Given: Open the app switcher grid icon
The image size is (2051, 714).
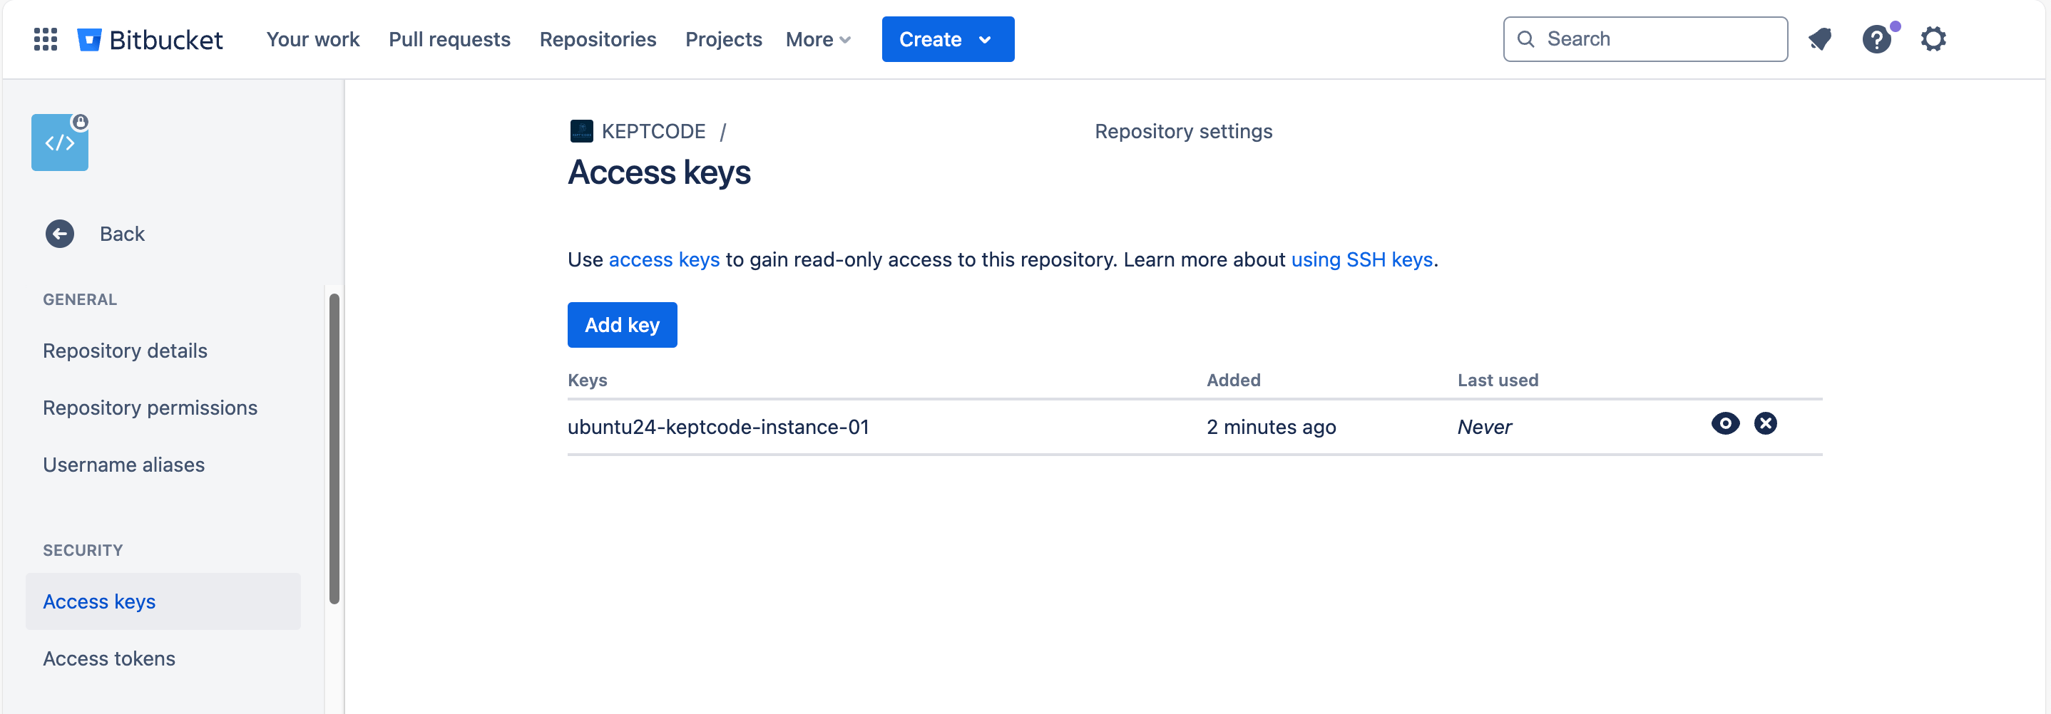Looking at the screenshot, I should point(46,39).
